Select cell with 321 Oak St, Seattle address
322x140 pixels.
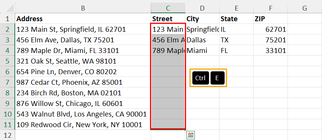point(83,61)
